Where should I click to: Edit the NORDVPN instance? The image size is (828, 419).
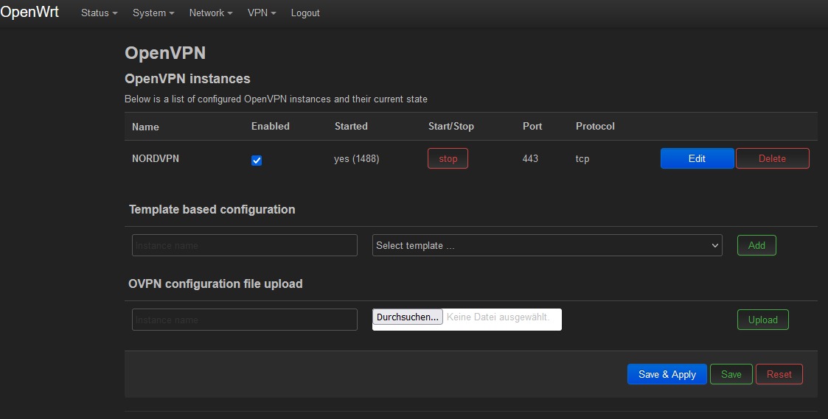[697, 158]
